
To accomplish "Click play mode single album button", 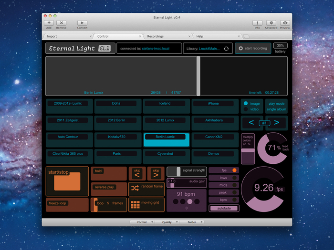I will coord(276,106).
